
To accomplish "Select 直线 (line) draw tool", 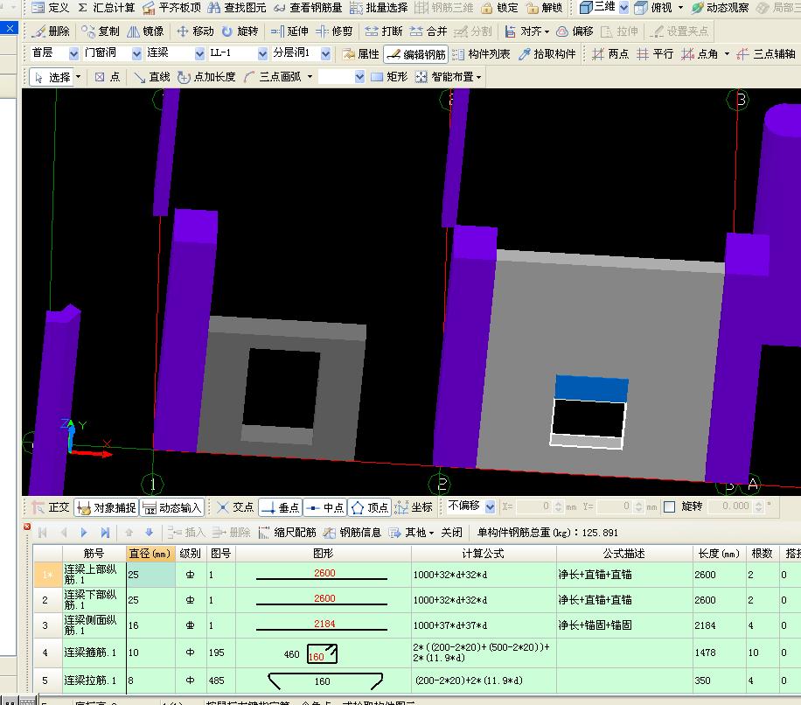I will 152,77.
